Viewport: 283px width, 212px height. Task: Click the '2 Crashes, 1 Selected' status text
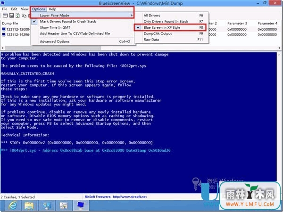click(x=17, y=197)
